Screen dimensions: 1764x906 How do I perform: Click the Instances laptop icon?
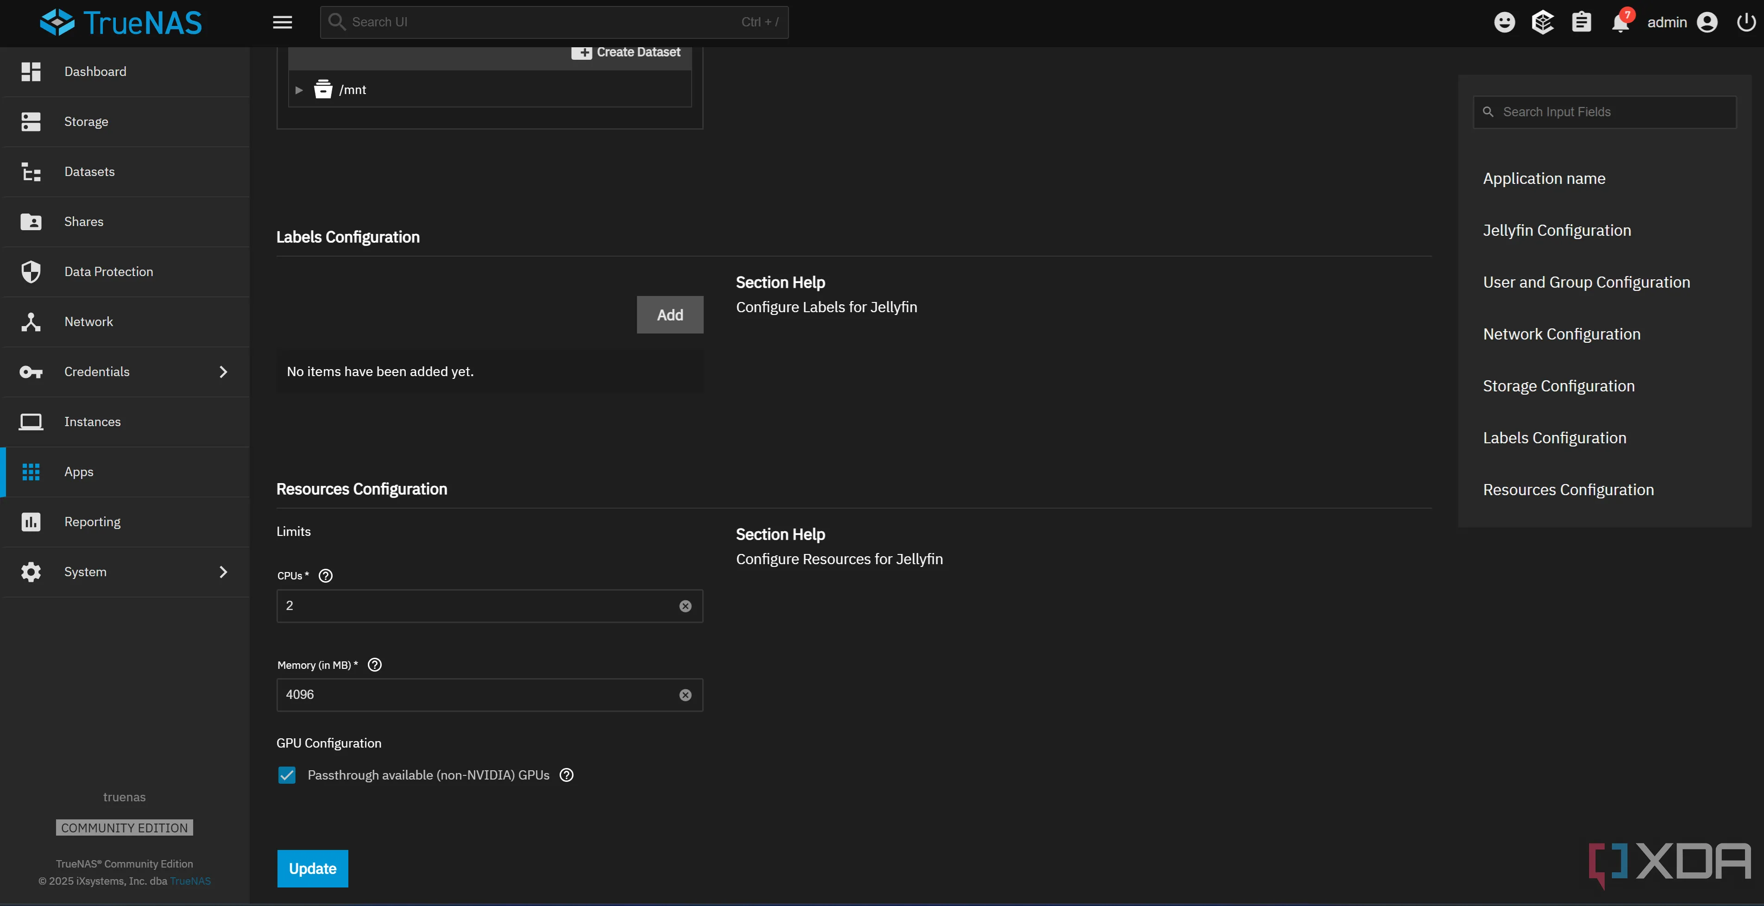click(x=31, y=422)
